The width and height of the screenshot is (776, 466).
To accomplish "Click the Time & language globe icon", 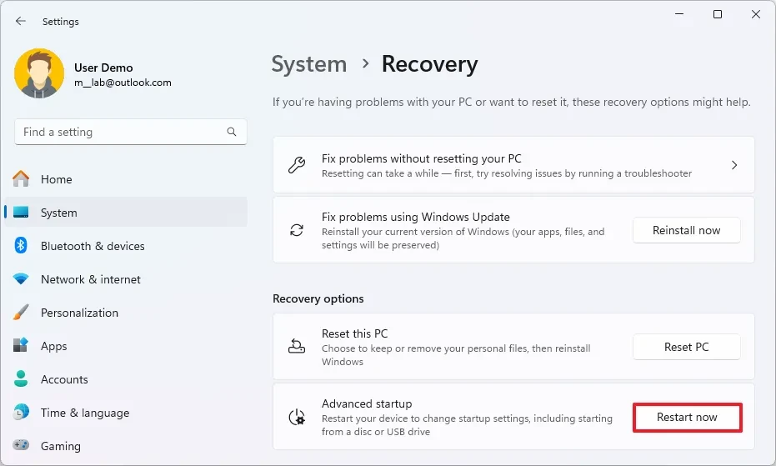I will tap(21, 412).
